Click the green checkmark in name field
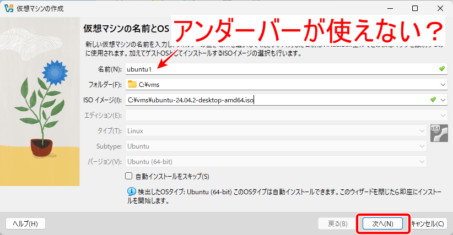Image resolution: width=453 pixels, height=235 pixels. click(x=442, y=69)
